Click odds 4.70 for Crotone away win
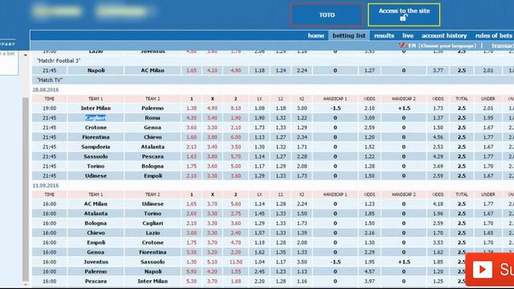The height and width of the screenshot is (289, 514). [x=235, y=242]
